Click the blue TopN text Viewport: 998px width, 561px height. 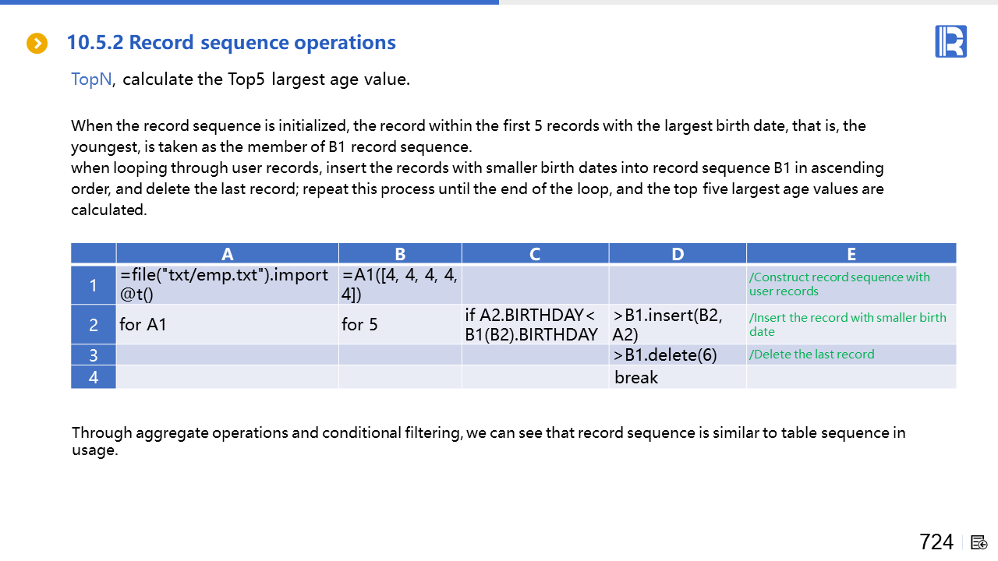pos(91,79)
